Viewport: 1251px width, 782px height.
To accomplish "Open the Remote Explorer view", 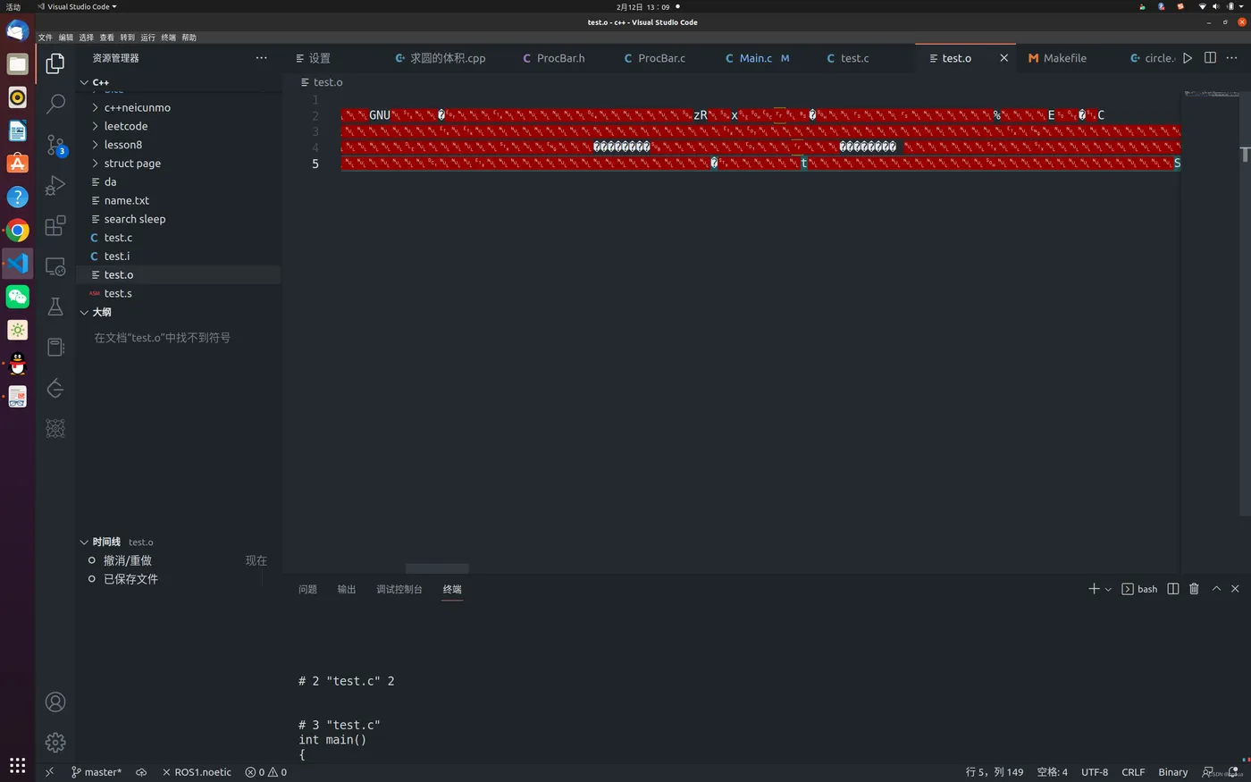I will click(55, 267).
